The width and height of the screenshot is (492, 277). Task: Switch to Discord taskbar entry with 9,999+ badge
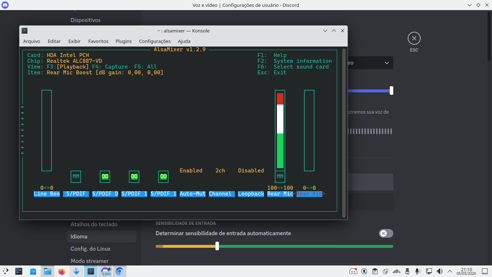pos(106,271)
